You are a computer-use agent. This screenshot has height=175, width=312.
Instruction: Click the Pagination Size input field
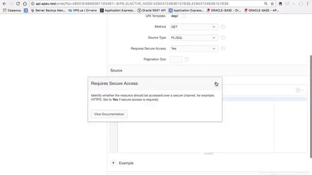tap(176, 59)
